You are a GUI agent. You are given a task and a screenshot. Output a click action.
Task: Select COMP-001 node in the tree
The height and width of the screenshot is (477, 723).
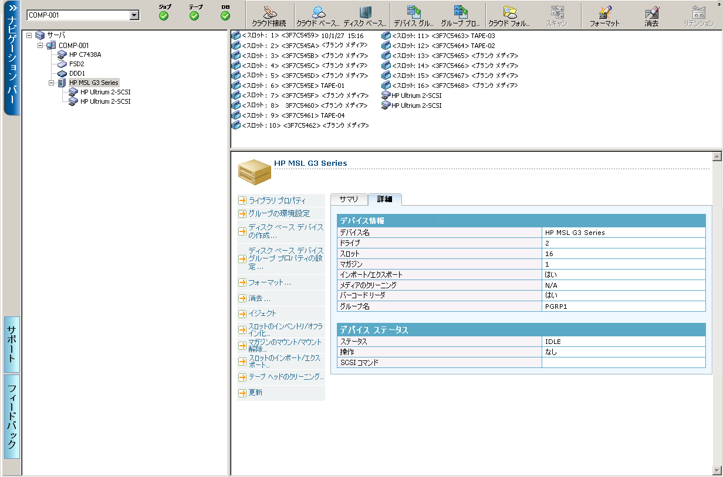point(74,45)
